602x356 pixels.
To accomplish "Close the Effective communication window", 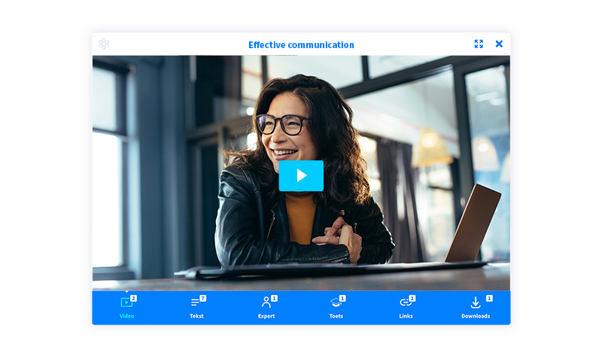I will click(x=499, y=44).
